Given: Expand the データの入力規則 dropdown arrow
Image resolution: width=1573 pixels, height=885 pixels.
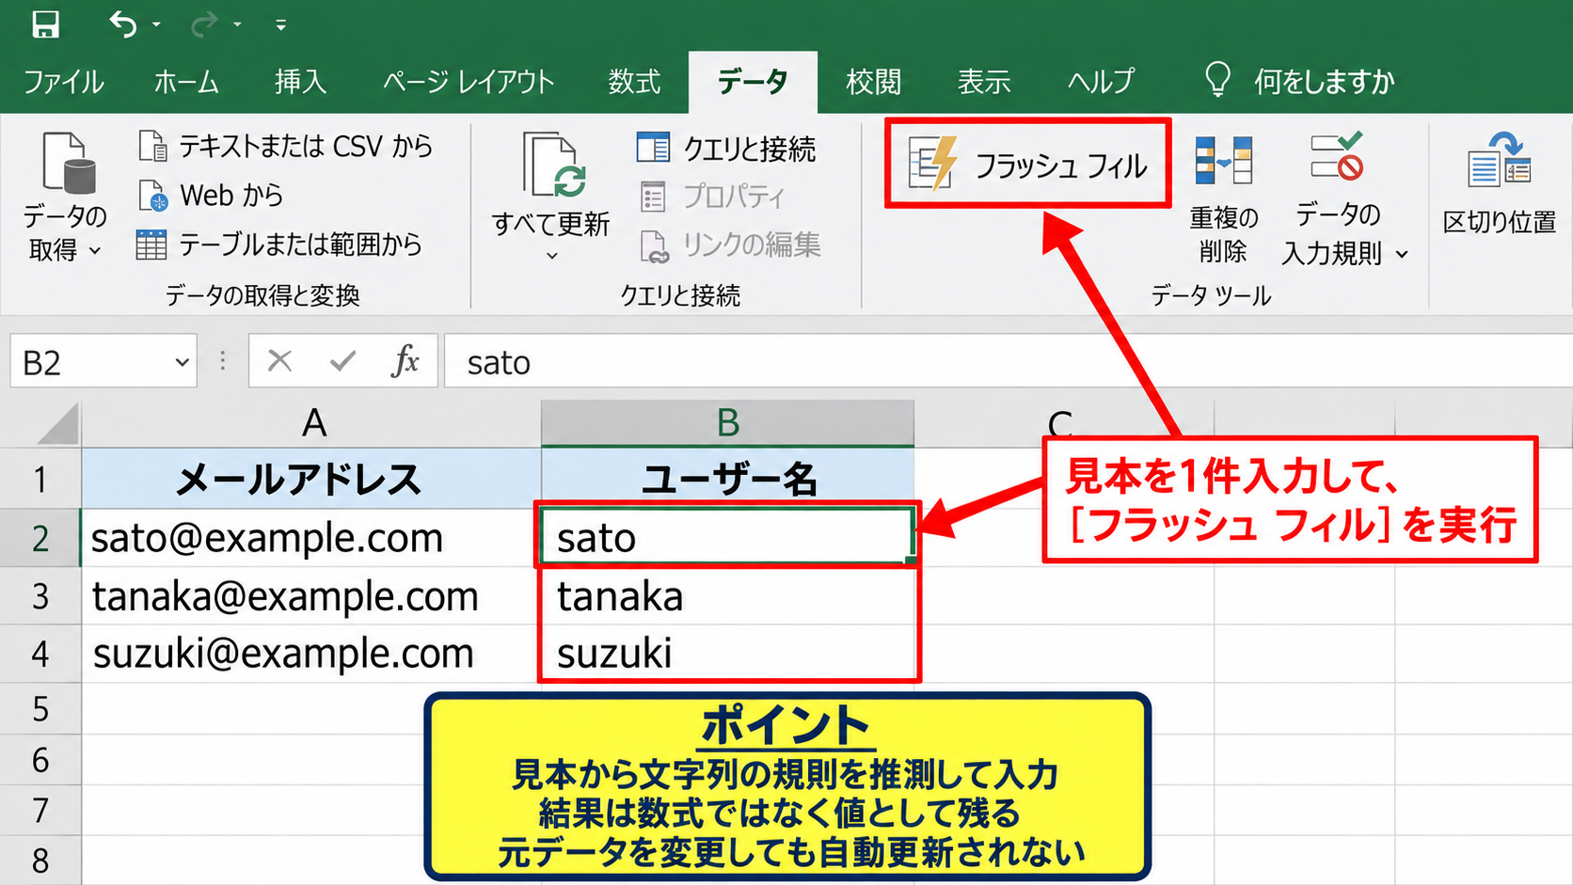Looking at the screenshot, I should click(1402, 254).
